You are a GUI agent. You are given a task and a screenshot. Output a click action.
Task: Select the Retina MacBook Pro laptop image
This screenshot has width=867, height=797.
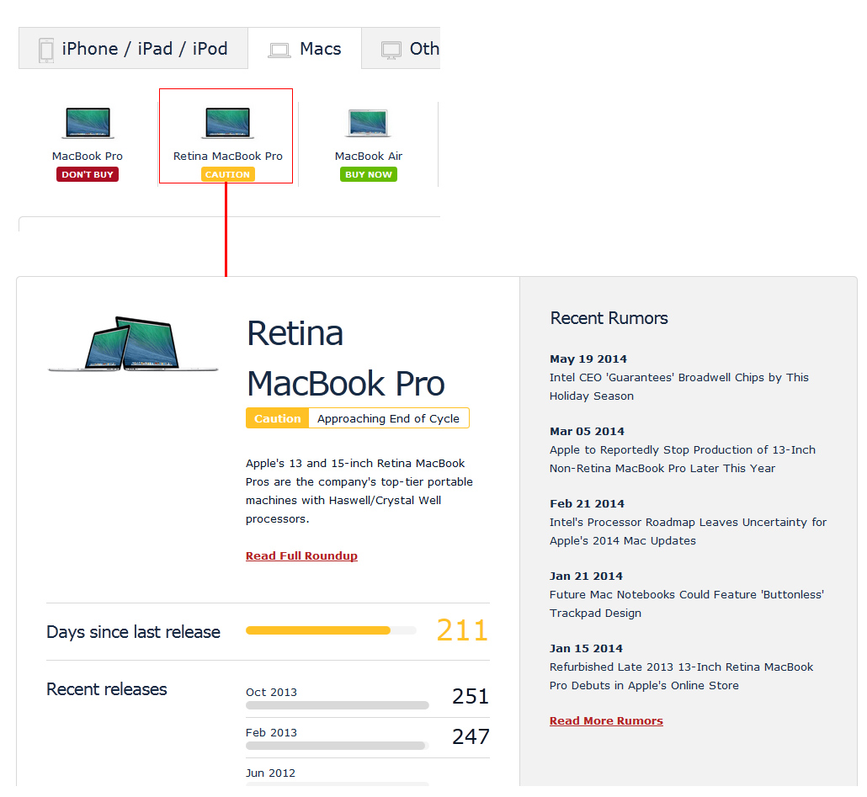click(227, 123)
